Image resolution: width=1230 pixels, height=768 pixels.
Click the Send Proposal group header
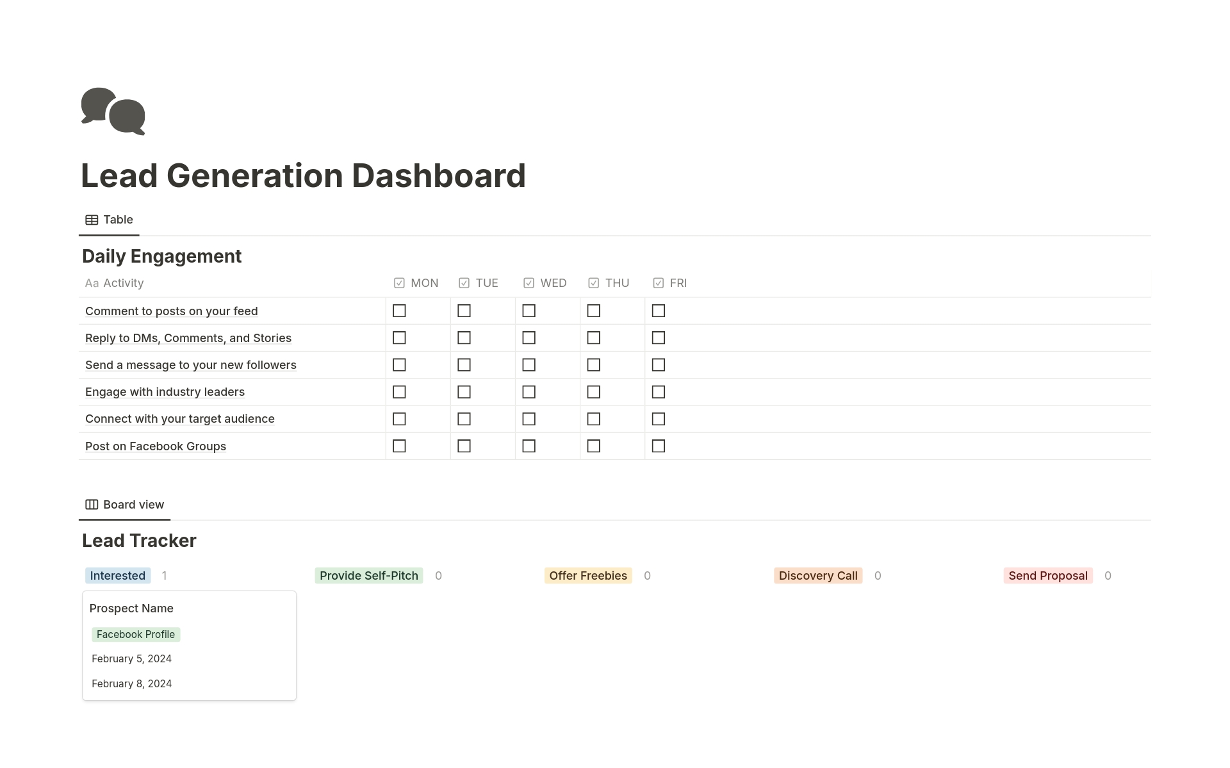pos(1047,576)
